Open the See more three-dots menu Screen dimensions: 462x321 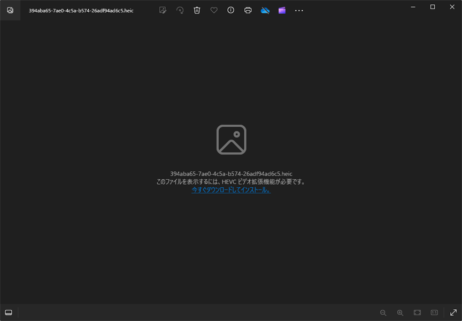point(299,10)
